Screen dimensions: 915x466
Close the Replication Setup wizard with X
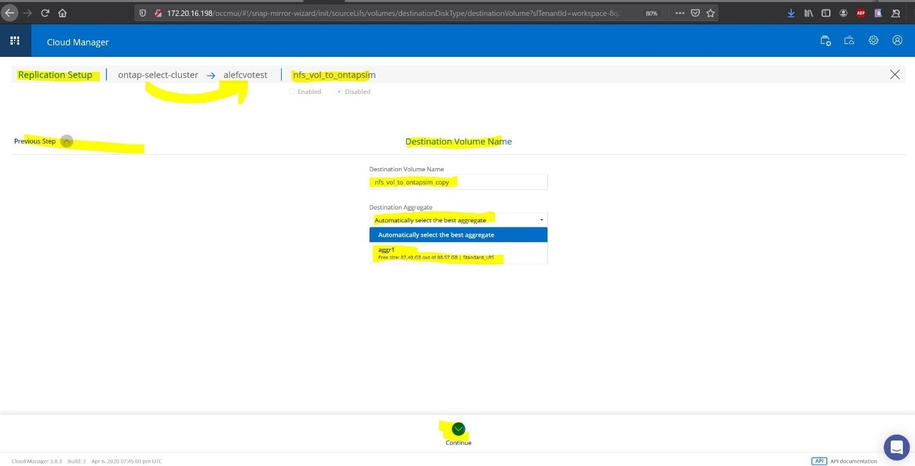point(895,75)
